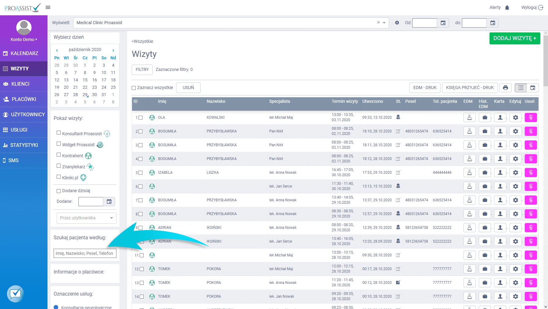
Task: Click the Od date input field
Action: coord(425,23)
